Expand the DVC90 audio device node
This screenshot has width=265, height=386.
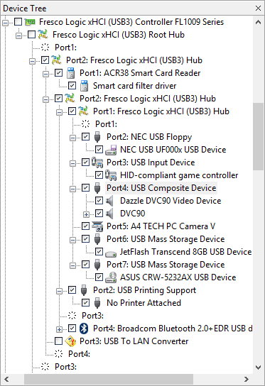(x=86, y=214)
